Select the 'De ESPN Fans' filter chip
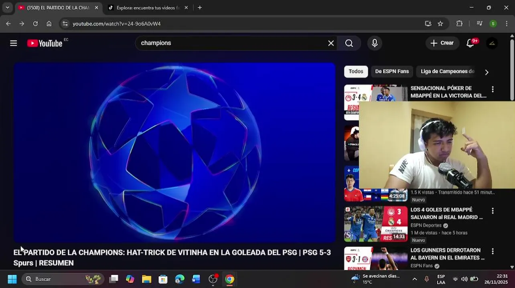The image size is (515, 288). click(392, 72)
